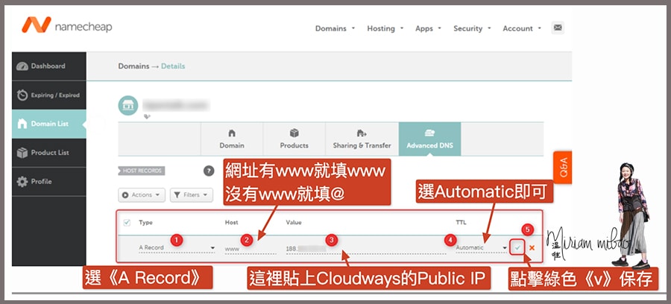Cancel record with orange X
The width and height of the screenshot is (671, 304).
pyautogui.click(x=532, y=247)
